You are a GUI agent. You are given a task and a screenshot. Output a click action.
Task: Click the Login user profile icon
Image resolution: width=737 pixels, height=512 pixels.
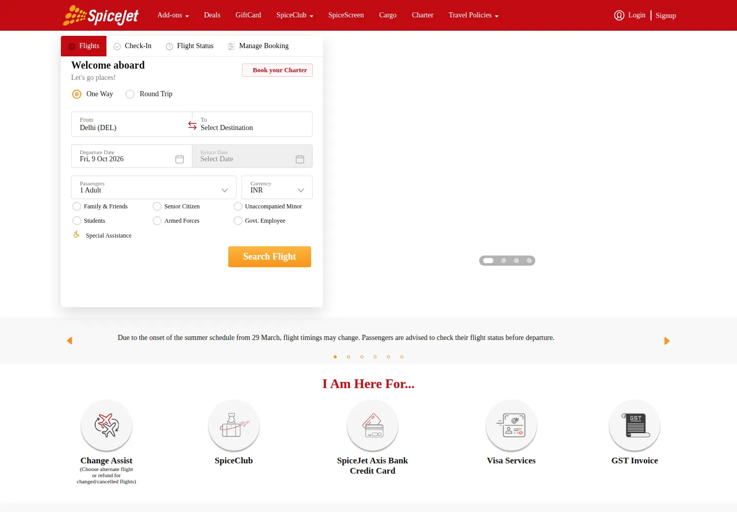pos(619,15)
